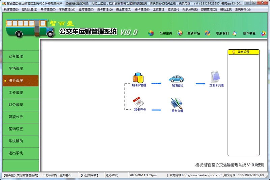The image size is (270, 180).
Task: Click the 授权 license text line
Action: tap(230, 165)
